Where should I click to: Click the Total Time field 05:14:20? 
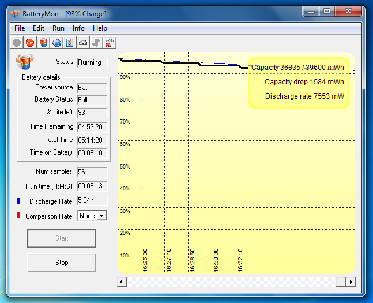point(92,140)
